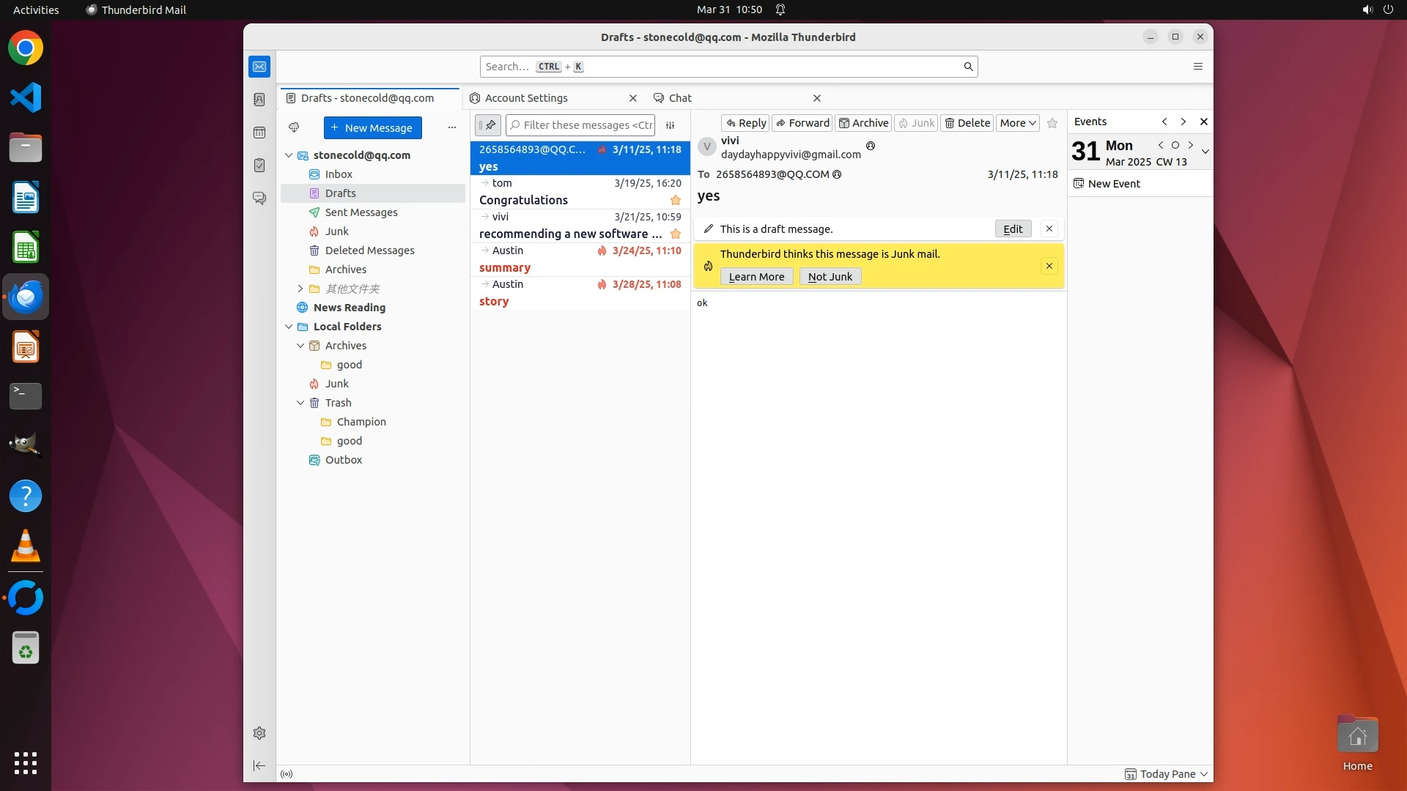Toggle star on Congratulations message
The image size is (1407, 791).
pos(675,200)
